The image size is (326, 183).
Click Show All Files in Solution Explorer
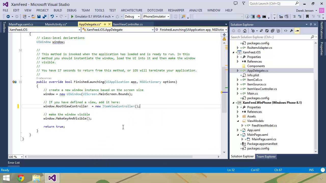(x=278, y=31)
